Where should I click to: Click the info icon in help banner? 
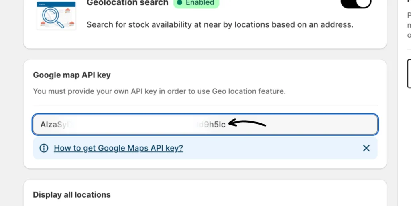(x=44, y=148)
